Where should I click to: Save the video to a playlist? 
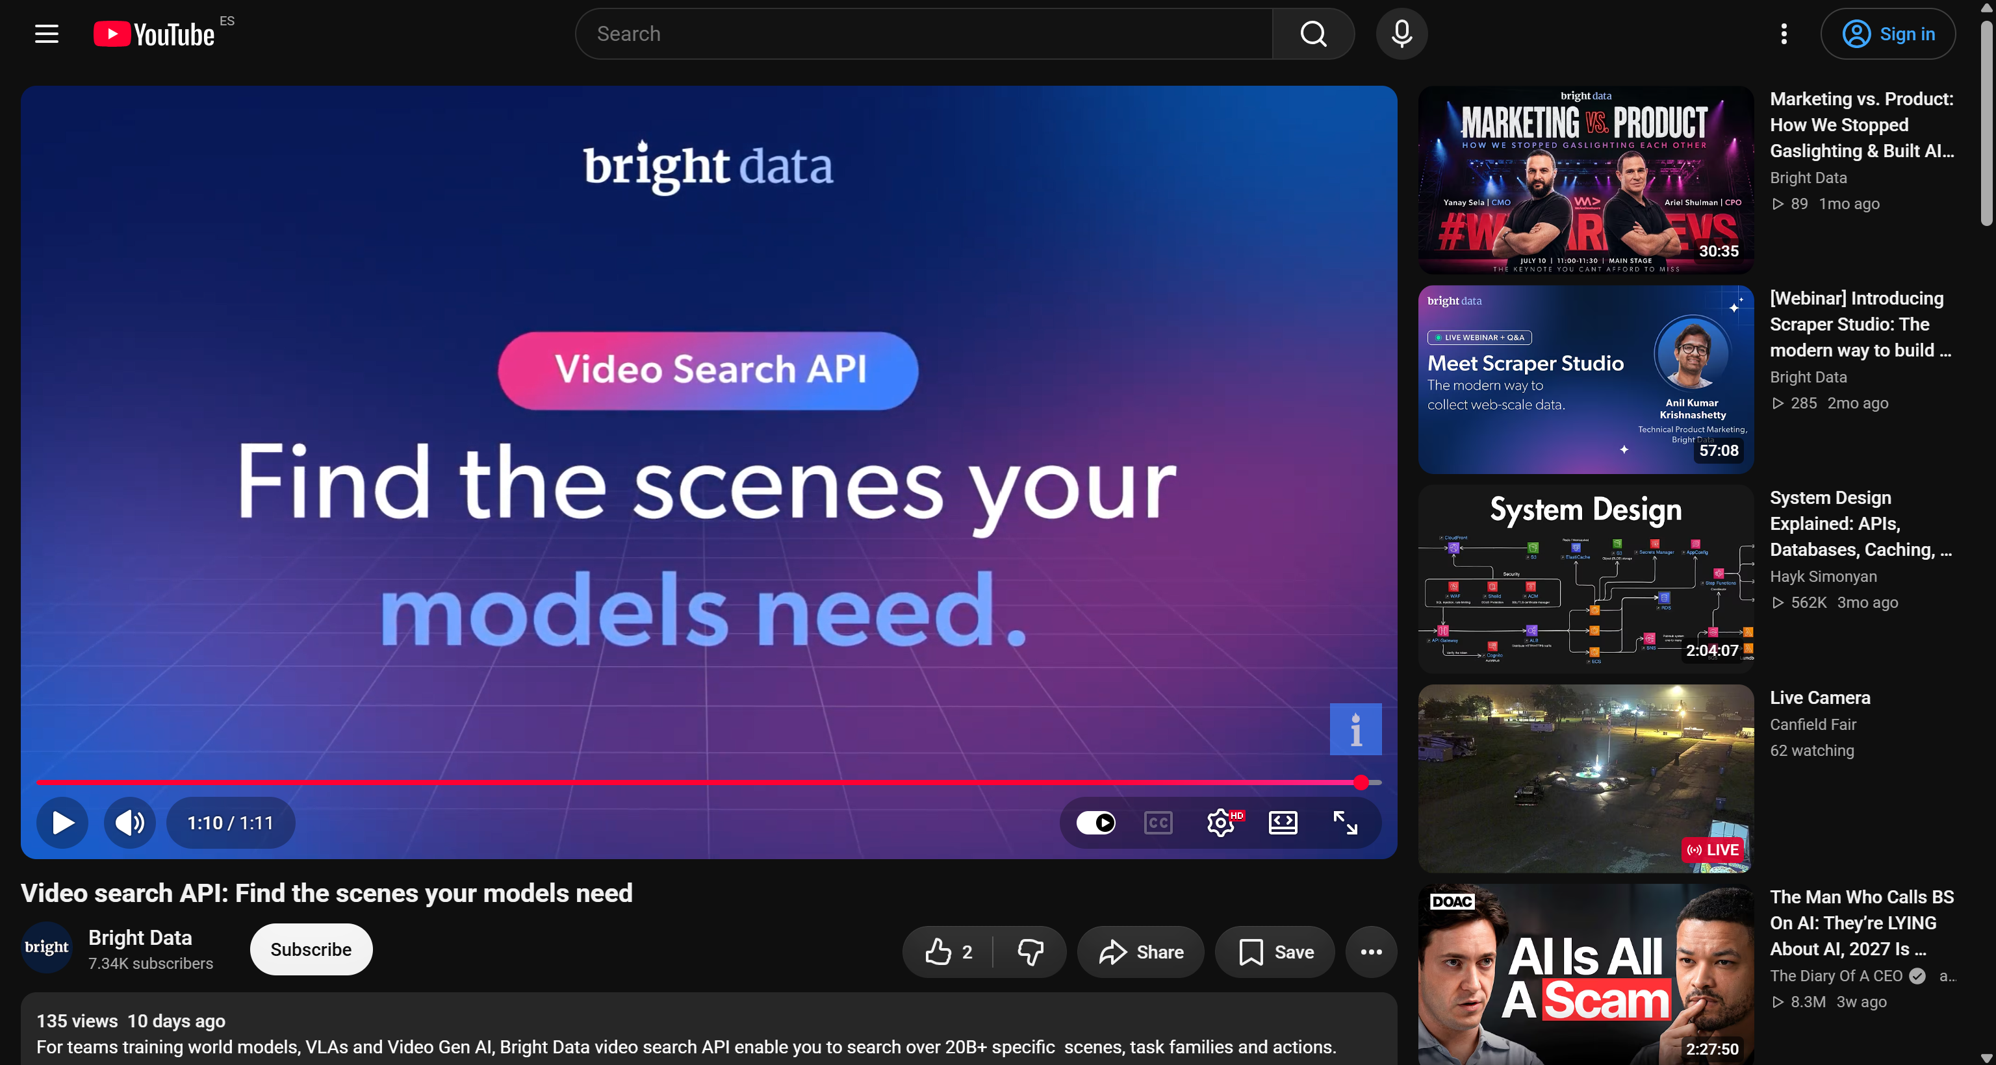coord(1275,952)
